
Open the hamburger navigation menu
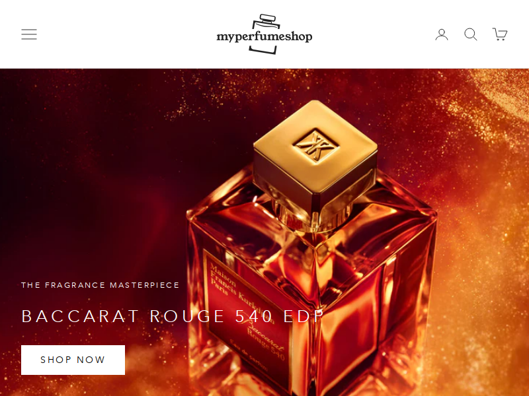[x=29, y=34]
